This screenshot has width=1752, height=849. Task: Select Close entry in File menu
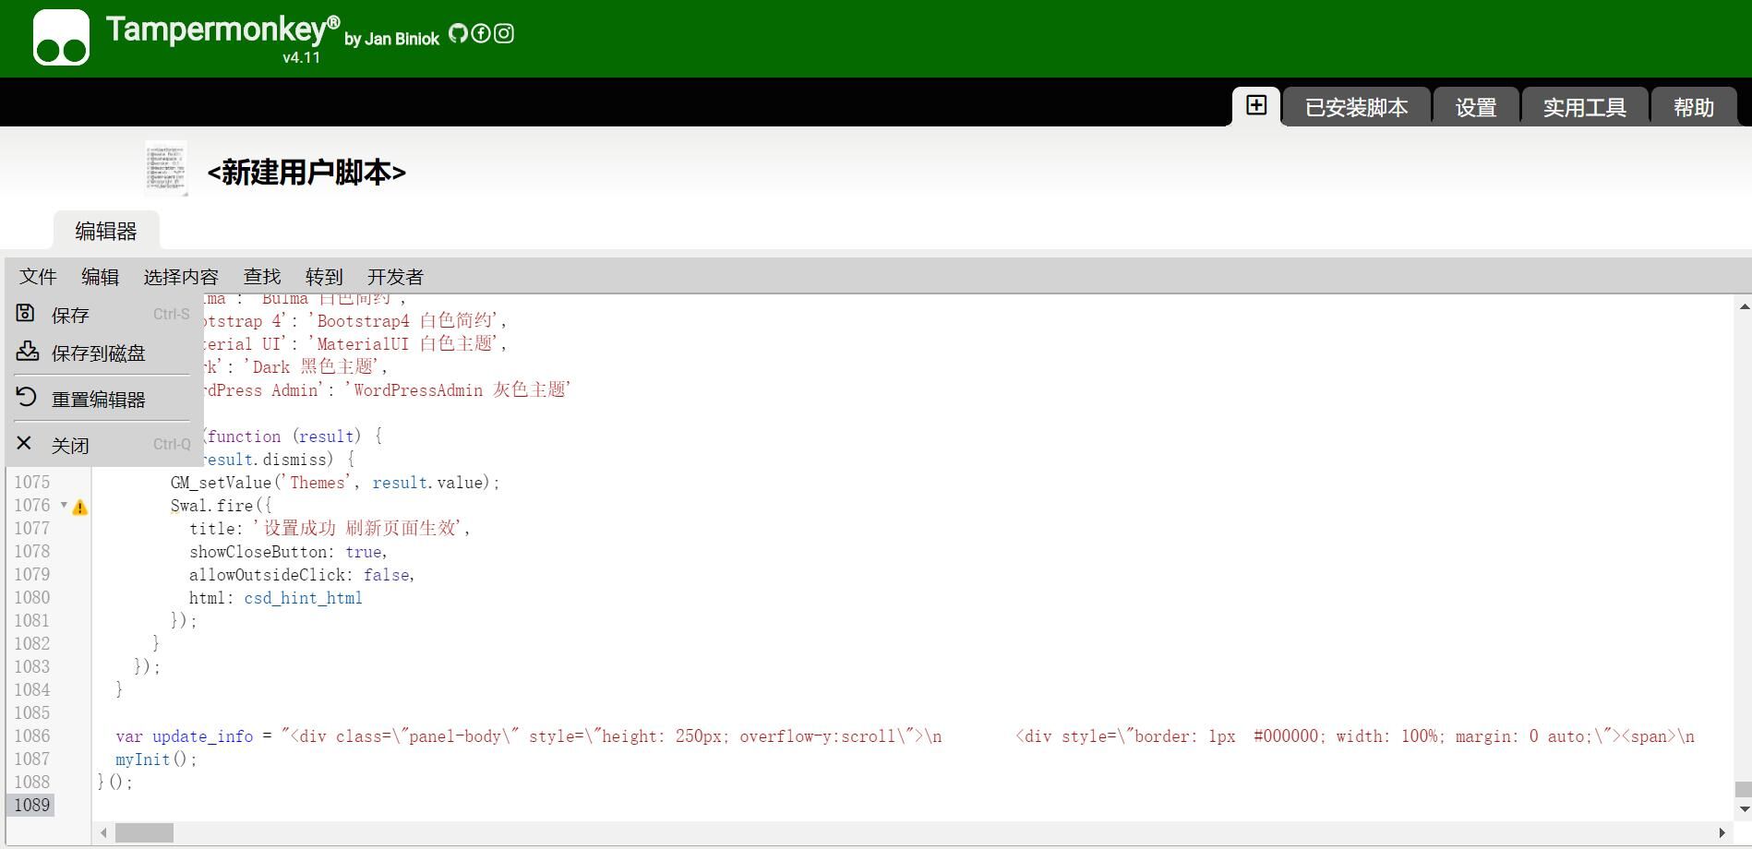(70, 446)
